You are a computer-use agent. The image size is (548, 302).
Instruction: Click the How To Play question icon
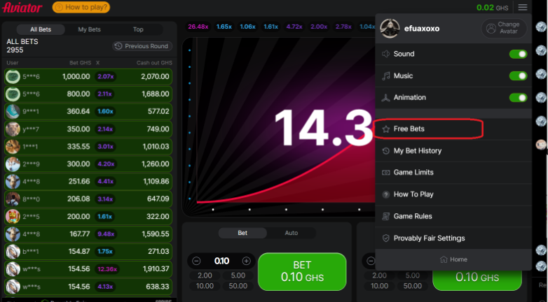(x=386, y=194)
